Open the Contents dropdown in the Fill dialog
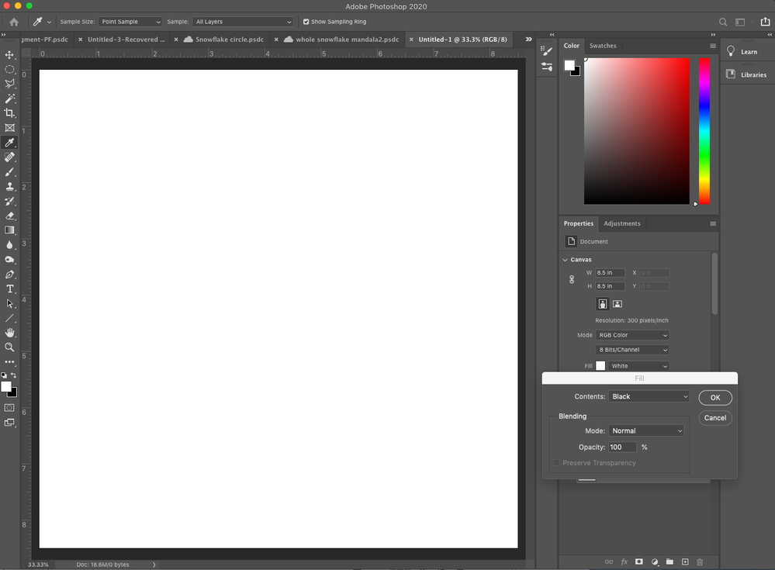The height and width of the screenshot is (570, 775). tap(649, 396)
